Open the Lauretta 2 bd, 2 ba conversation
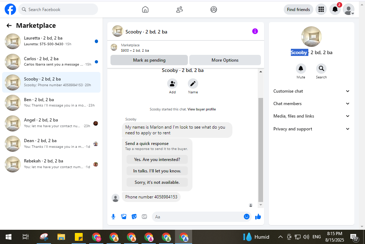 click(x=51, y=41)
